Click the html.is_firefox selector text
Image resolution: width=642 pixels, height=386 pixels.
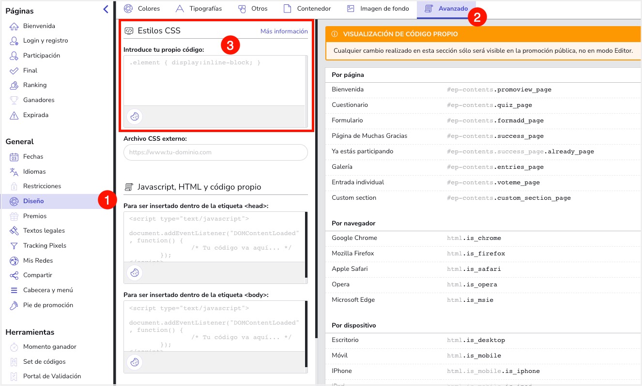pos(476,253)
